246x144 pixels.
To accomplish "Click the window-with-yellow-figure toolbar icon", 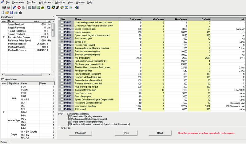I will coord(53,7).
